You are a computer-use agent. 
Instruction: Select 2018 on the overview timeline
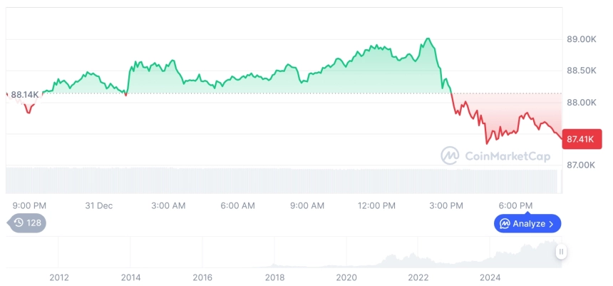274,277
